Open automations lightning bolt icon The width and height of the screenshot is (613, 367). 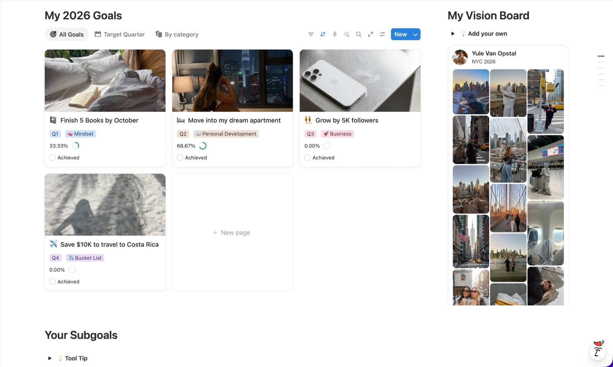click(334, 34)
